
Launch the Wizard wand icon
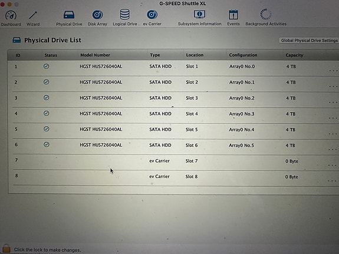pos(33,15)
